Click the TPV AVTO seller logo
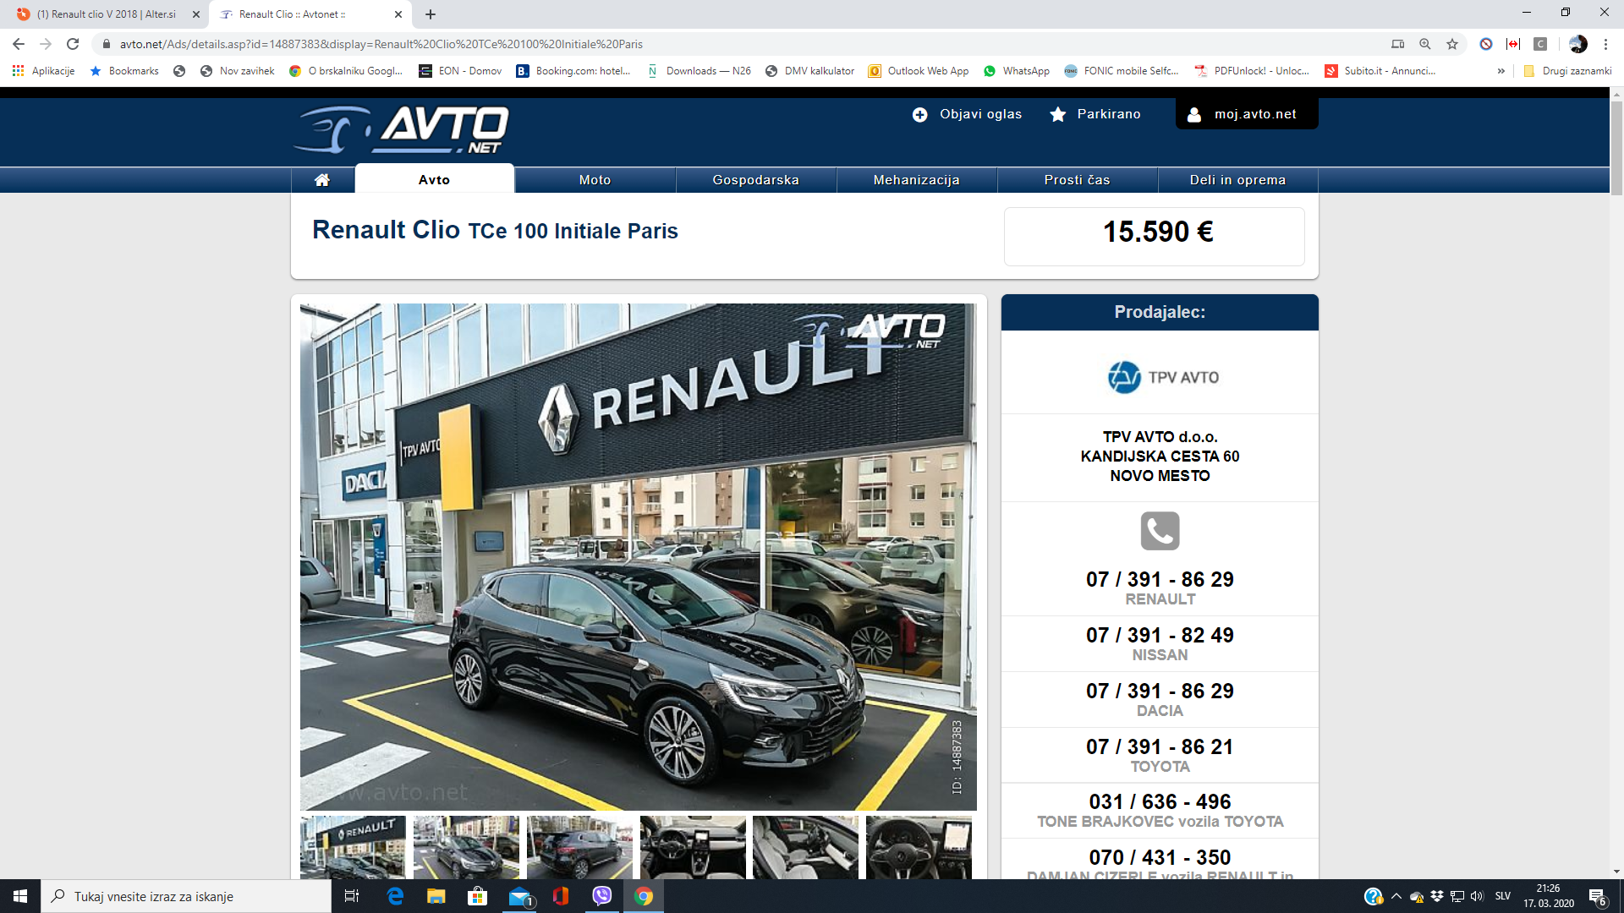This screenshot has width=1624, height=913. coord(1163,377)
